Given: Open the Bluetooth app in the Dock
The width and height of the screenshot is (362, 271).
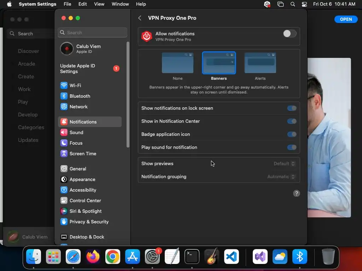Looking at the screenshot, I should click(x=300, y=257).
